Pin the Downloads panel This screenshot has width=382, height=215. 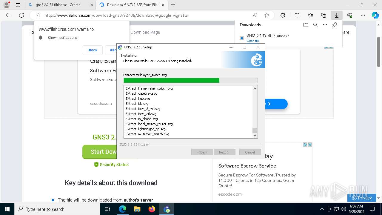(335, 25)
